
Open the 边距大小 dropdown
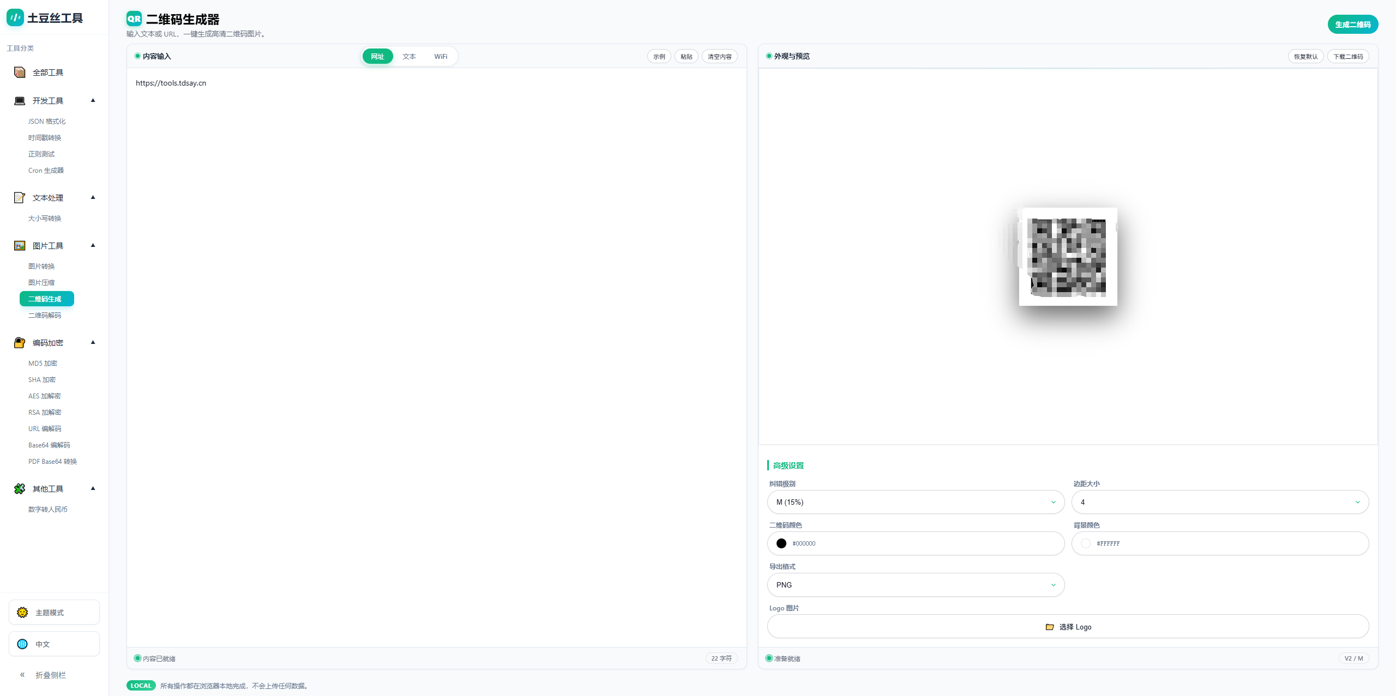pyautogui.click(x=1220, y=502)
